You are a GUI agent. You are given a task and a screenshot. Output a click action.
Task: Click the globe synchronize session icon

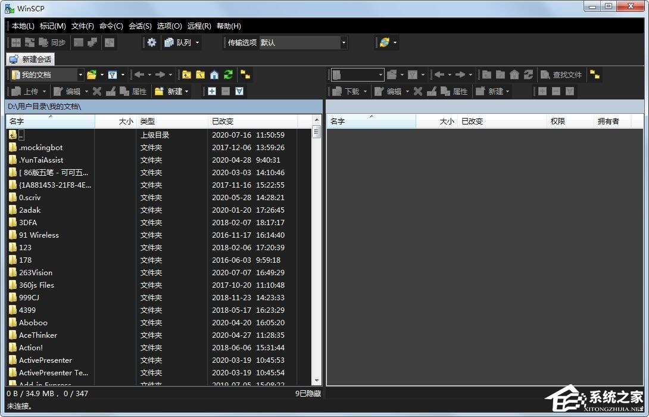click(385, 42)
